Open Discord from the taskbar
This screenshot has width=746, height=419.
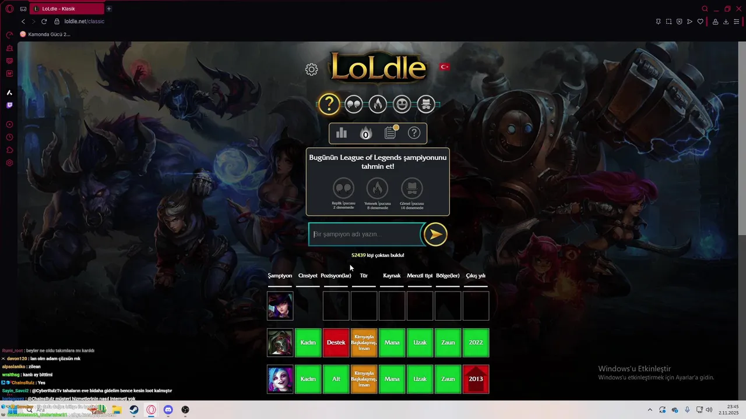(x=168, y=410)
